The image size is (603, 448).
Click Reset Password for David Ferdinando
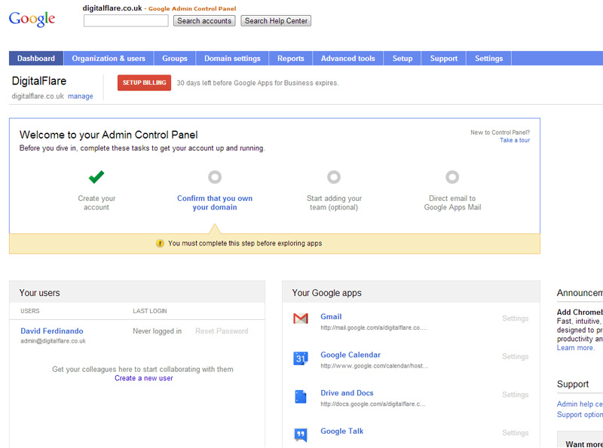point(222,331)
